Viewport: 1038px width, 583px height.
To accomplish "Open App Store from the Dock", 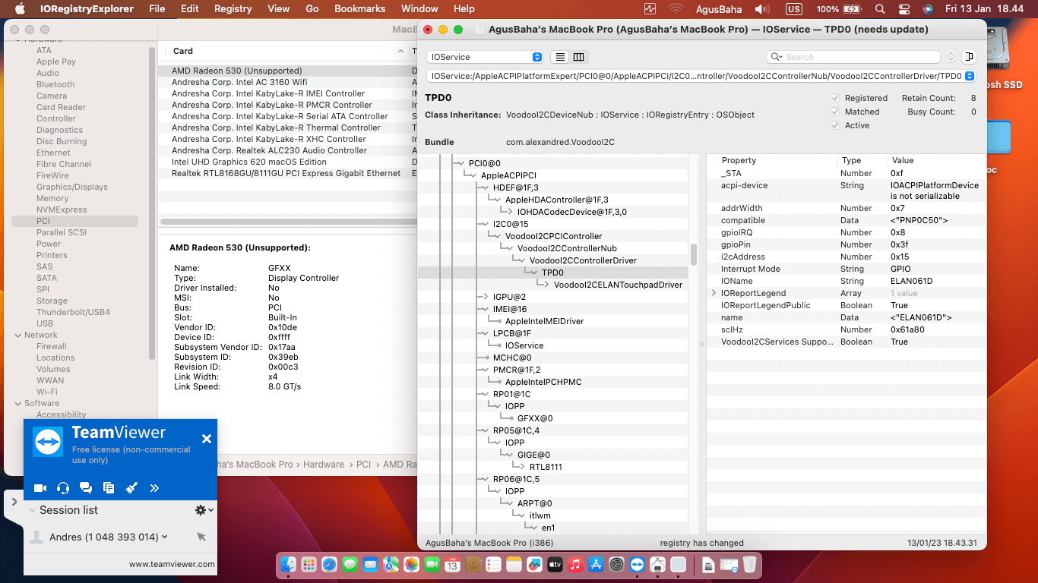I will pos(596,564).
